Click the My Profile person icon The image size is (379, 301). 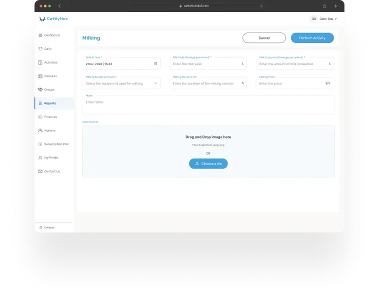40,157
